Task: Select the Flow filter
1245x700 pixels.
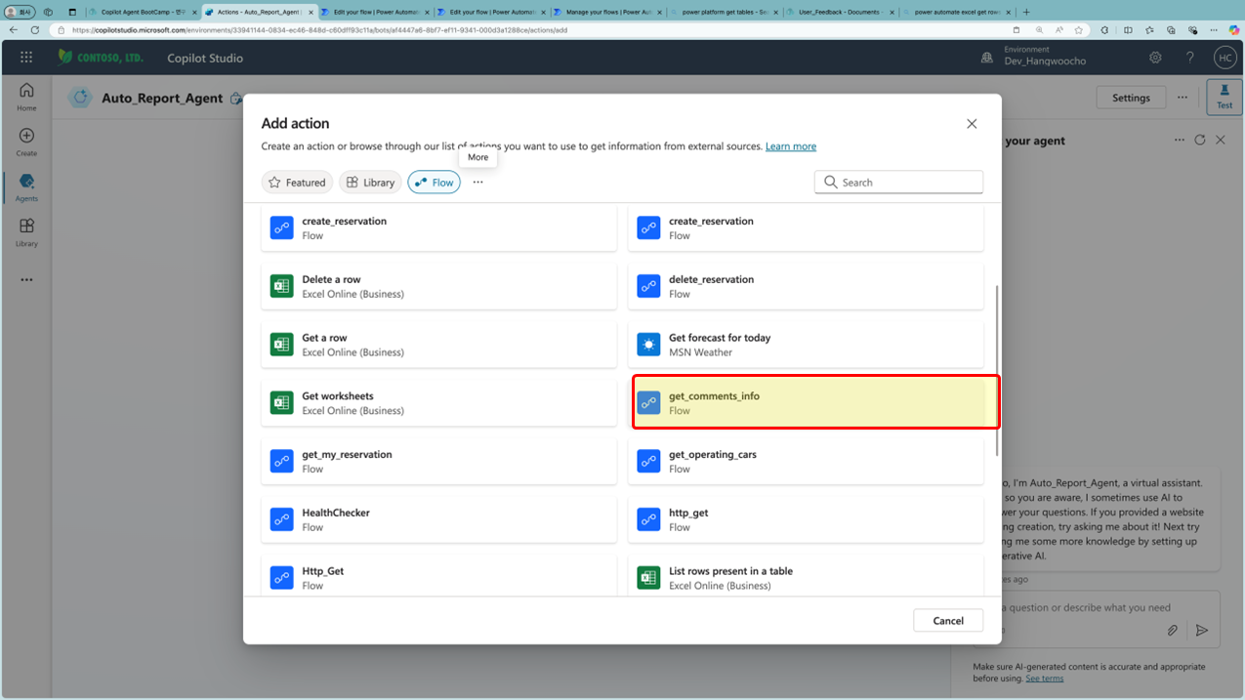Action: coord(434,183)
